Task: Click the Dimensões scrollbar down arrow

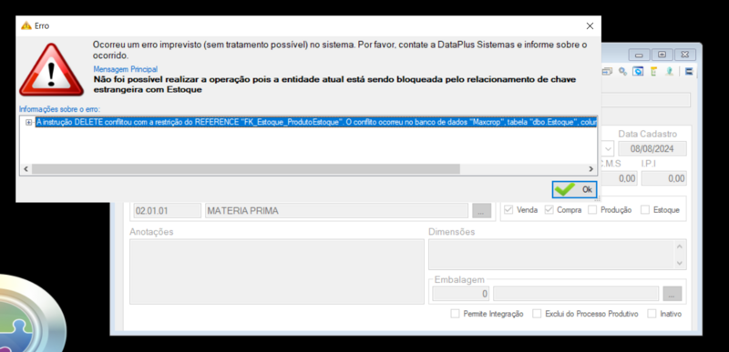Action: click(x=680, y=263)
